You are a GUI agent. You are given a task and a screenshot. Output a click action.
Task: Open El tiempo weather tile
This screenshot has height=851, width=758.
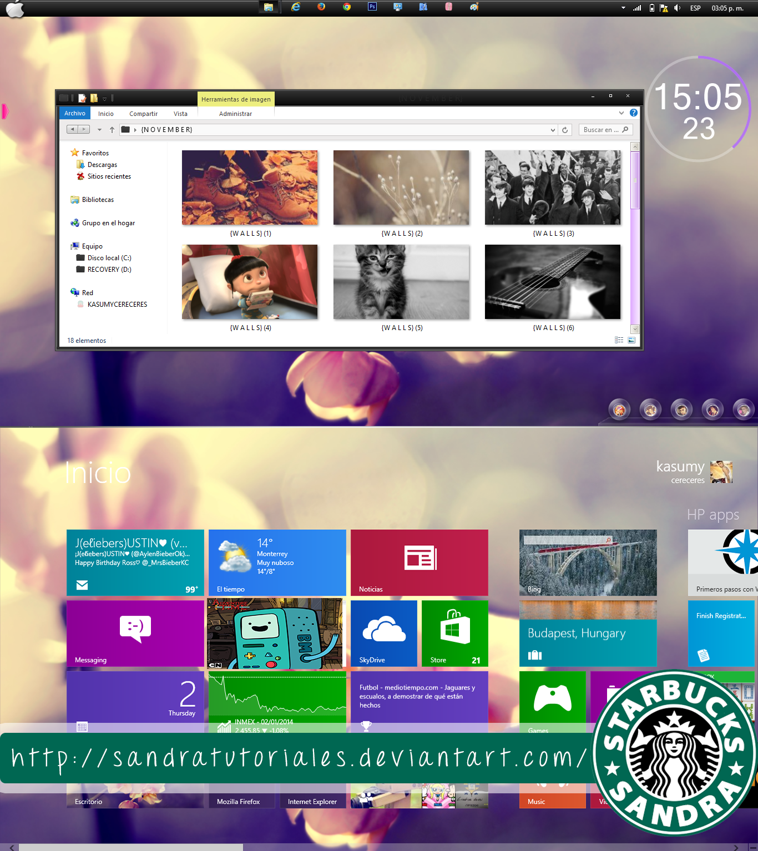point(277,563)
